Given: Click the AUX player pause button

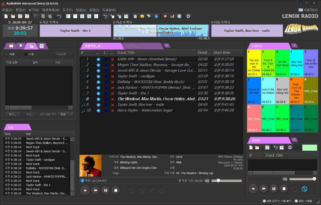Looking at the screenshot, I should [x=274, y=189].
